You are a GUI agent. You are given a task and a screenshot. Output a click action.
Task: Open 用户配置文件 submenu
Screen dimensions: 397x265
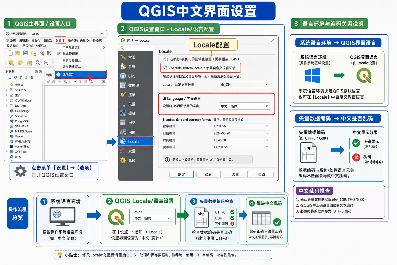[80, 48]
